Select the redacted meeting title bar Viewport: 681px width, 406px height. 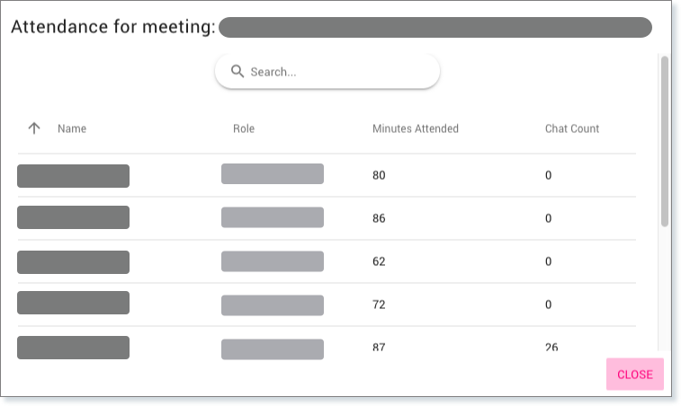point(435,27)
